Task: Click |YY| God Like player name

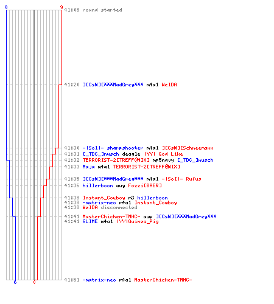Action: point(164,154)
